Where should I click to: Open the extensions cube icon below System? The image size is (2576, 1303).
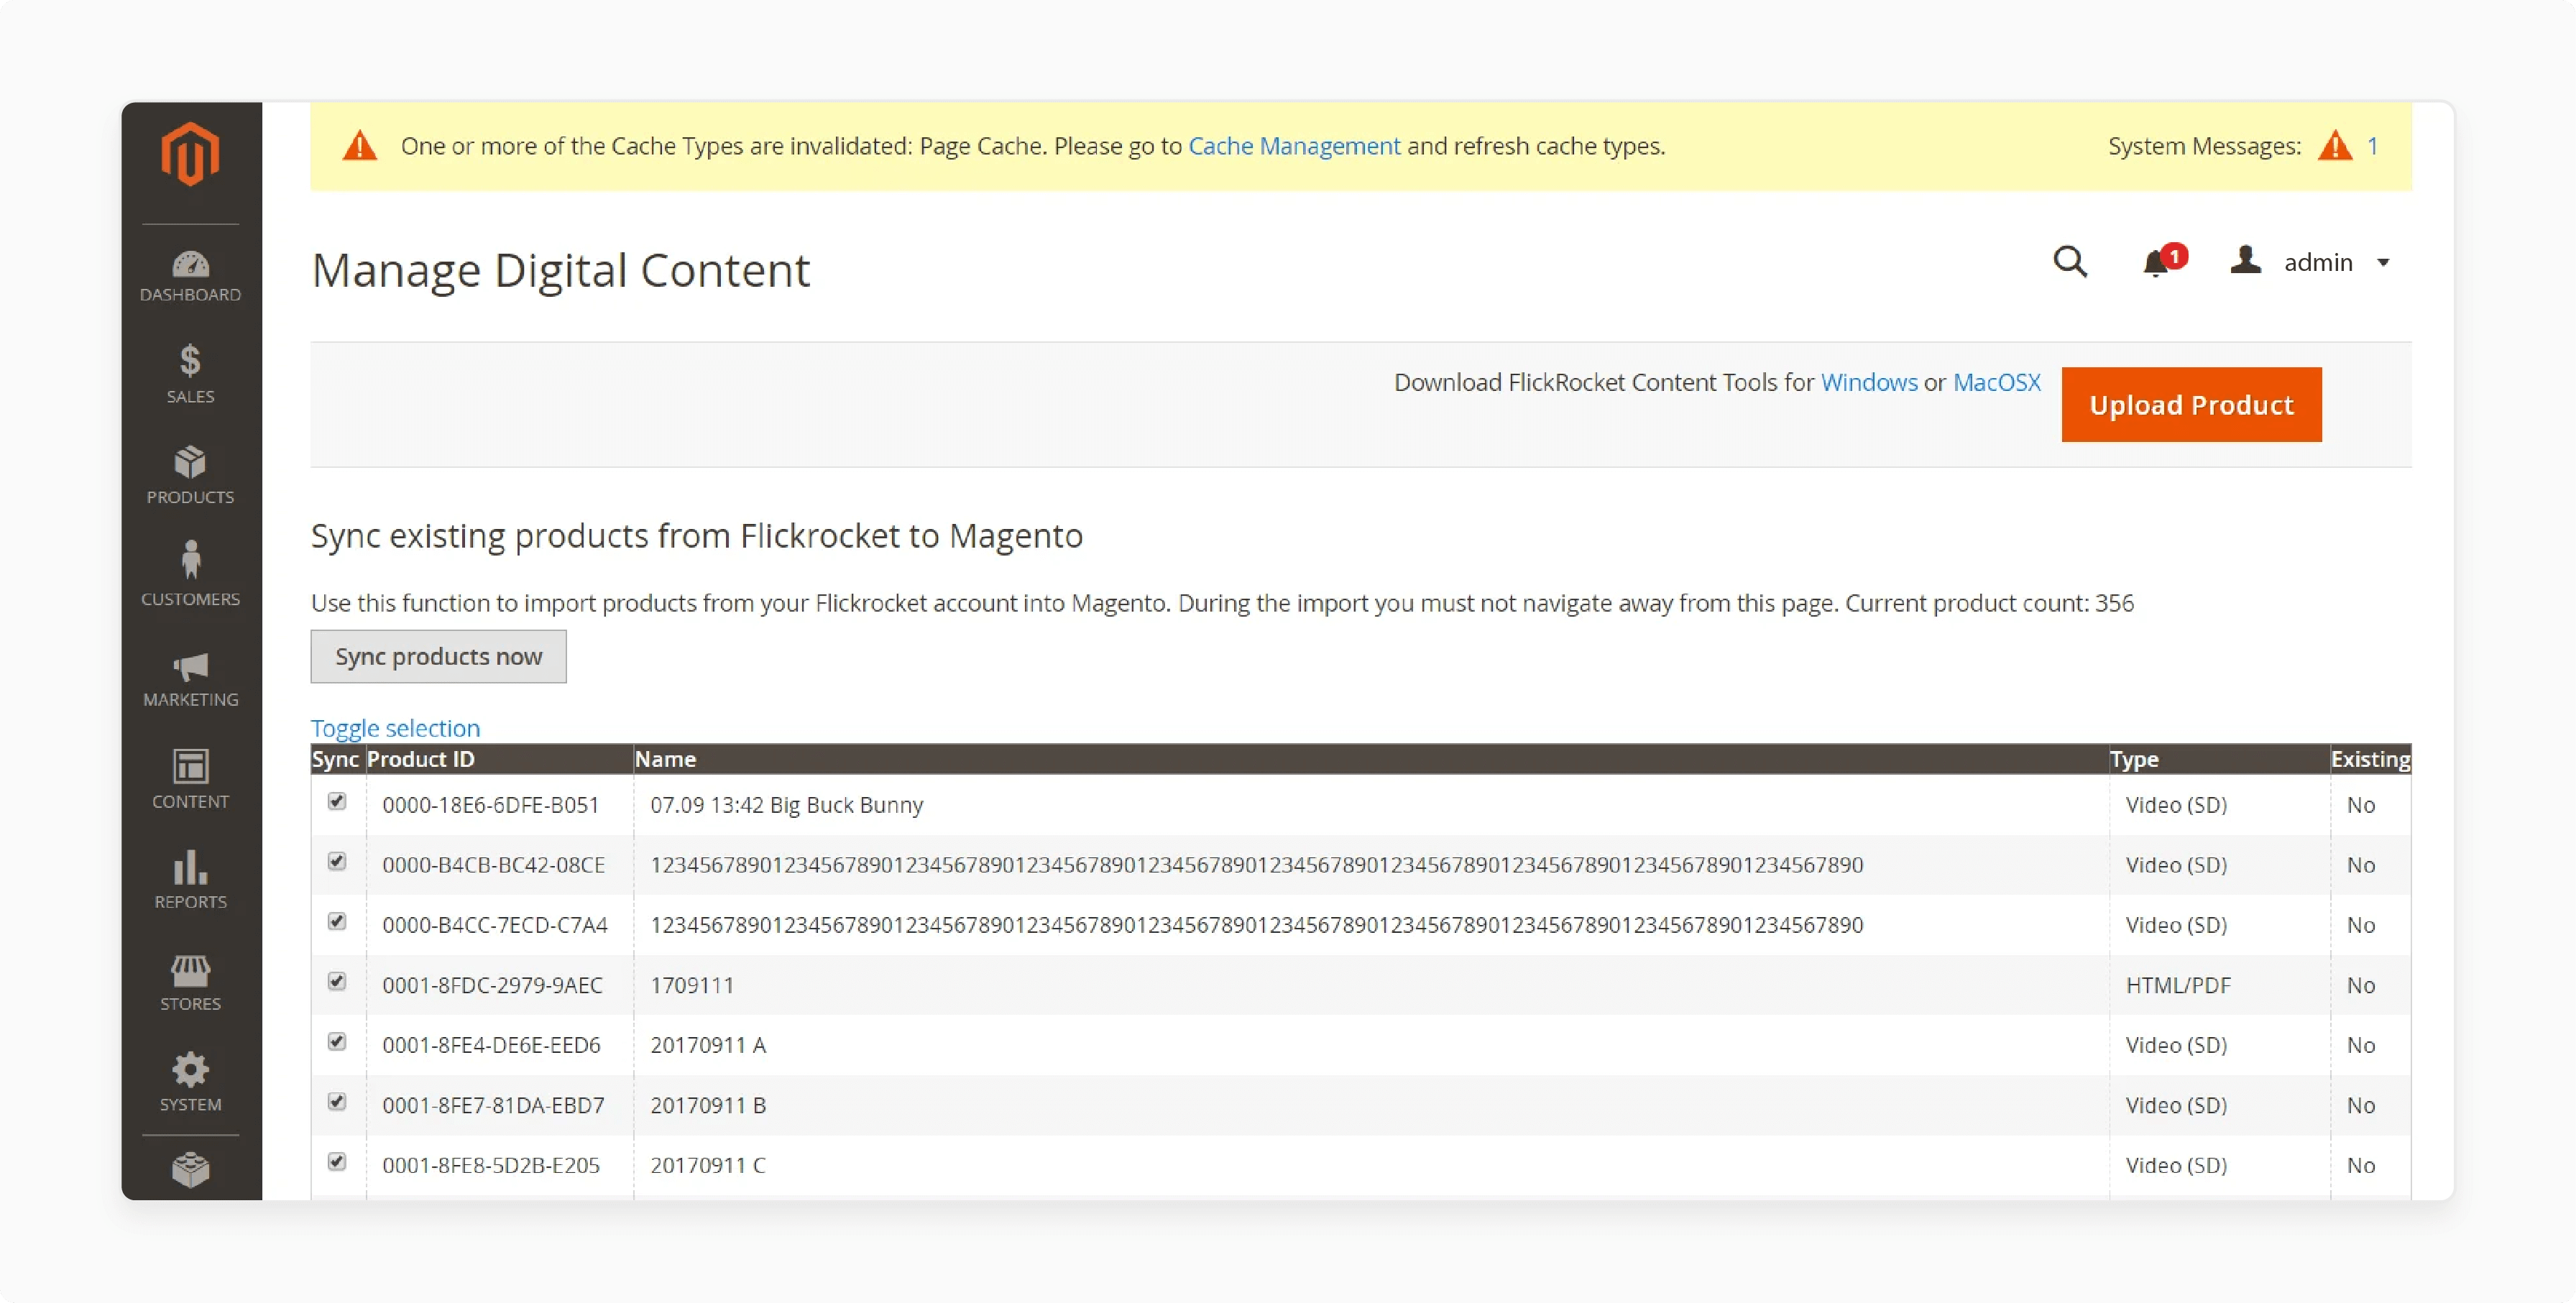[x=190, y=1169]
